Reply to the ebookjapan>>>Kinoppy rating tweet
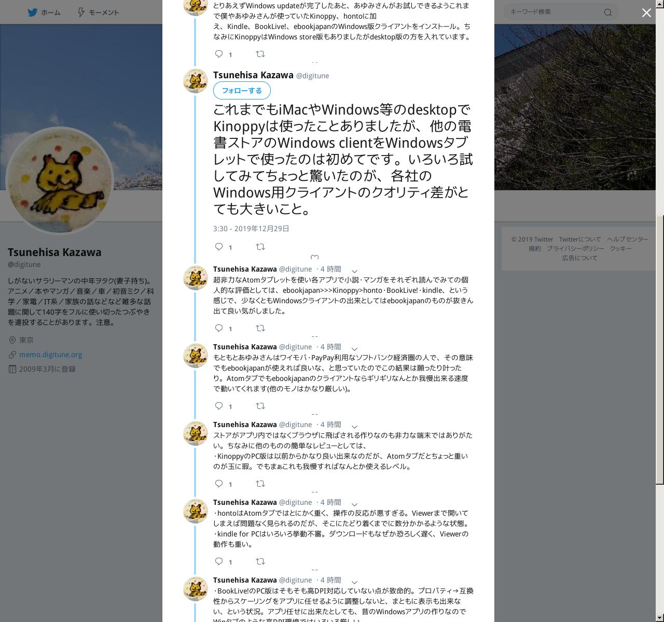This screenshot has width=664, height=622. coord(219,328)
